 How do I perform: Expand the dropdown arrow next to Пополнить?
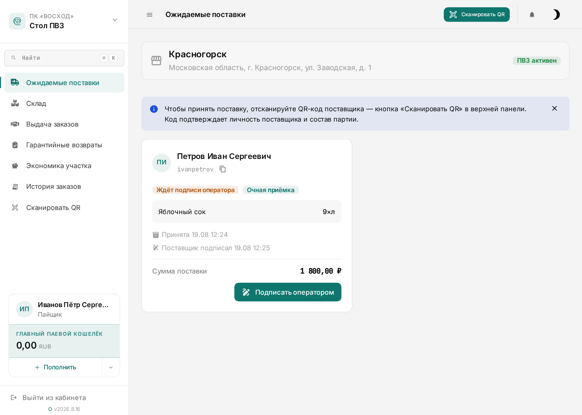pyautogui.click(x=111, y=367)
